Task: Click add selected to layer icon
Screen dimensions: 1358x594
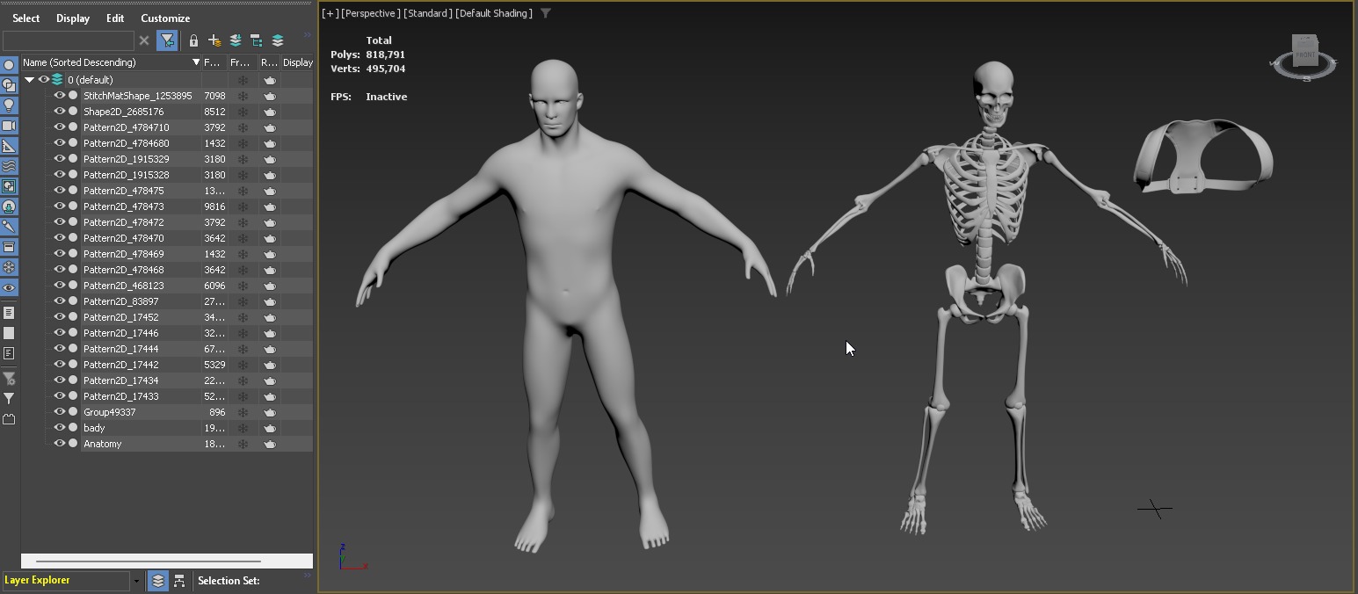Action: (x=236, y=40)
